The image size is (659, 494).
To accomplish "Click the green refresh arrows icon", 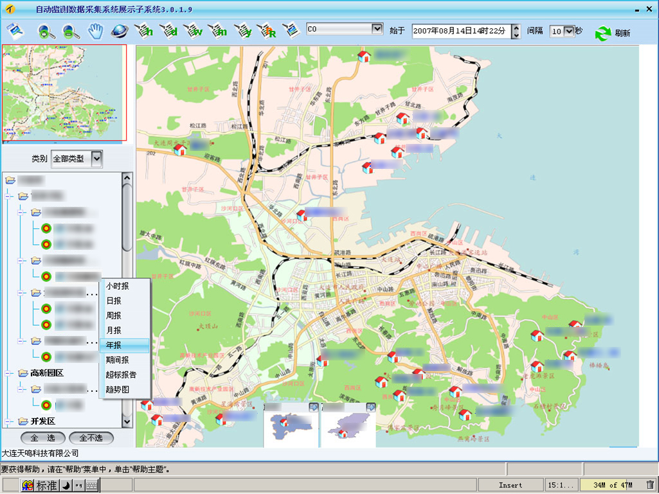I will pyautogui.click(x=602, y=33).
